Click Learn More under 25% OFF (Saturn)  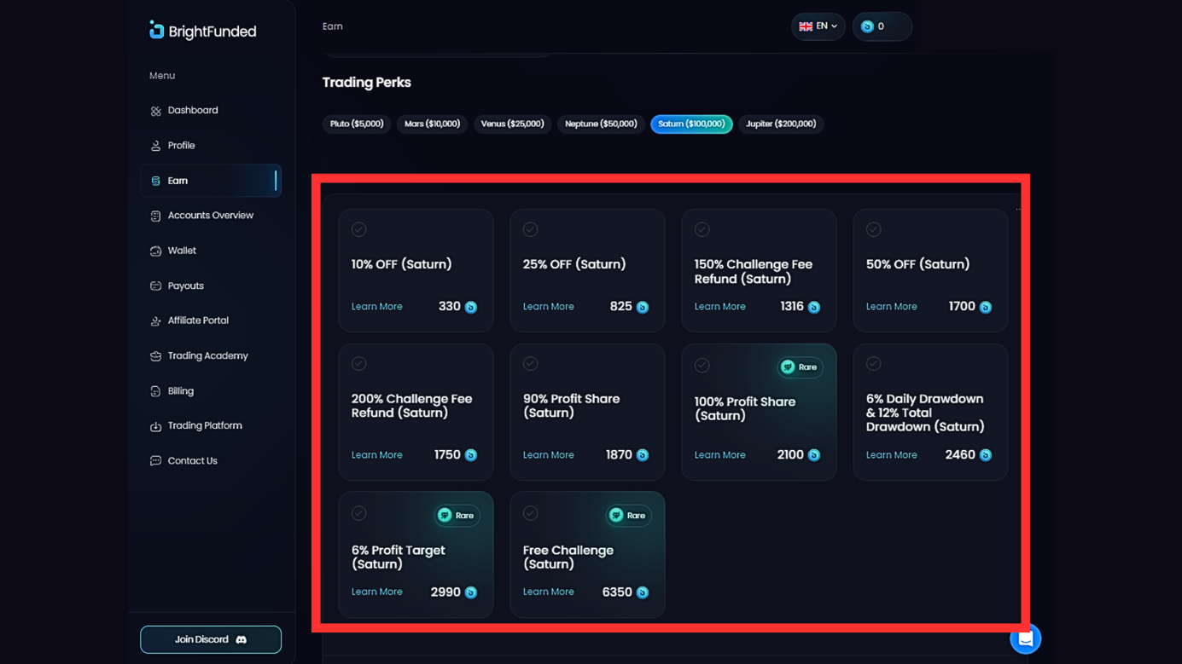click(x=548, y=307)
